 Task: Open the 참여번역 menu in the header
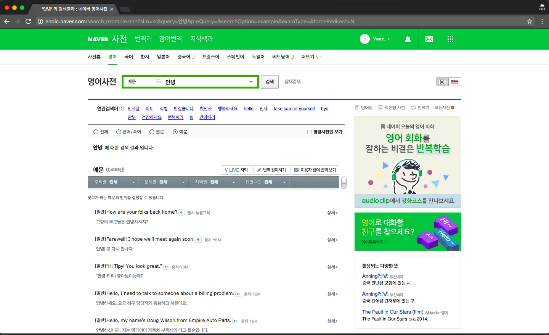[x=170, y=39]
